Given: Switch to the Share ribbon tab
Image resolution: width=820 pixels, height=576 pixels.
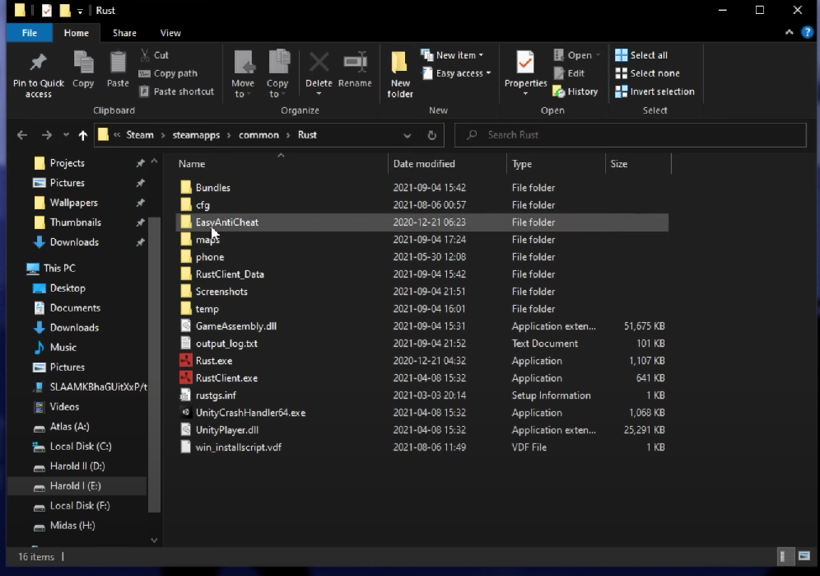Looking at the screenshot, I should coord(124,33).
